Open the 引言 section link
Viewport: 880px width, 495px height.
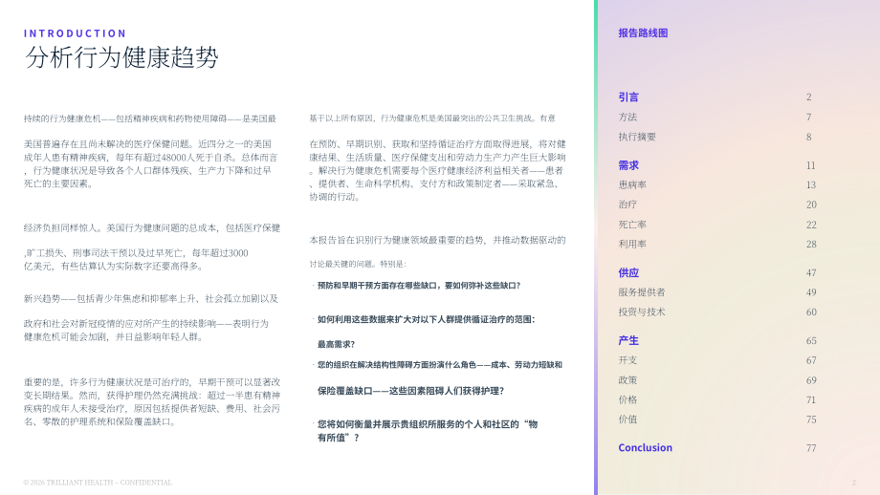tap(628, 97)
